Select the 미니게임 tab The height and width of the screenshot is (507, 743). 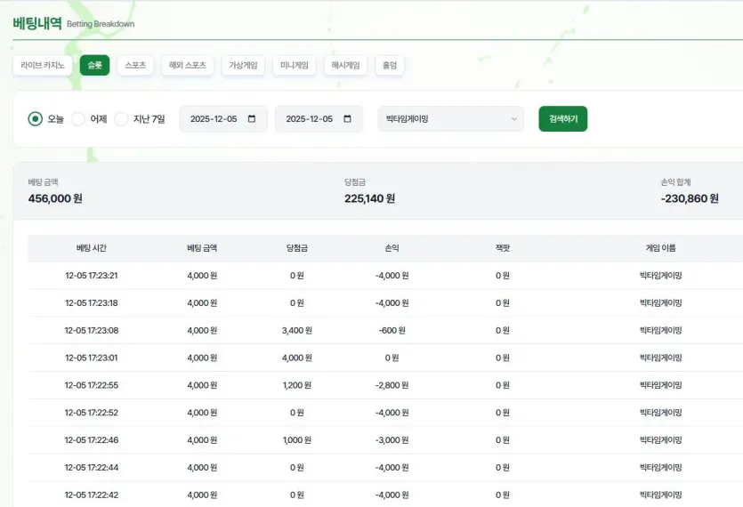tap(295, 66)
